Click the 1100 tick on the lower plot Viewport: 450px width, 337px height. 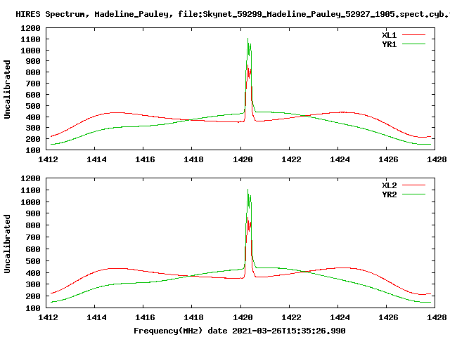(x=30, y=190)
